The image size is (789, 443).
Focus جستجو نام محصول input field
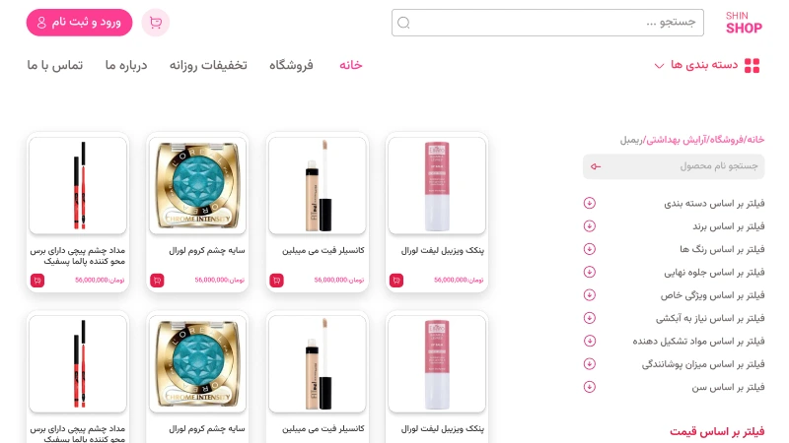[x=674, y=166]
